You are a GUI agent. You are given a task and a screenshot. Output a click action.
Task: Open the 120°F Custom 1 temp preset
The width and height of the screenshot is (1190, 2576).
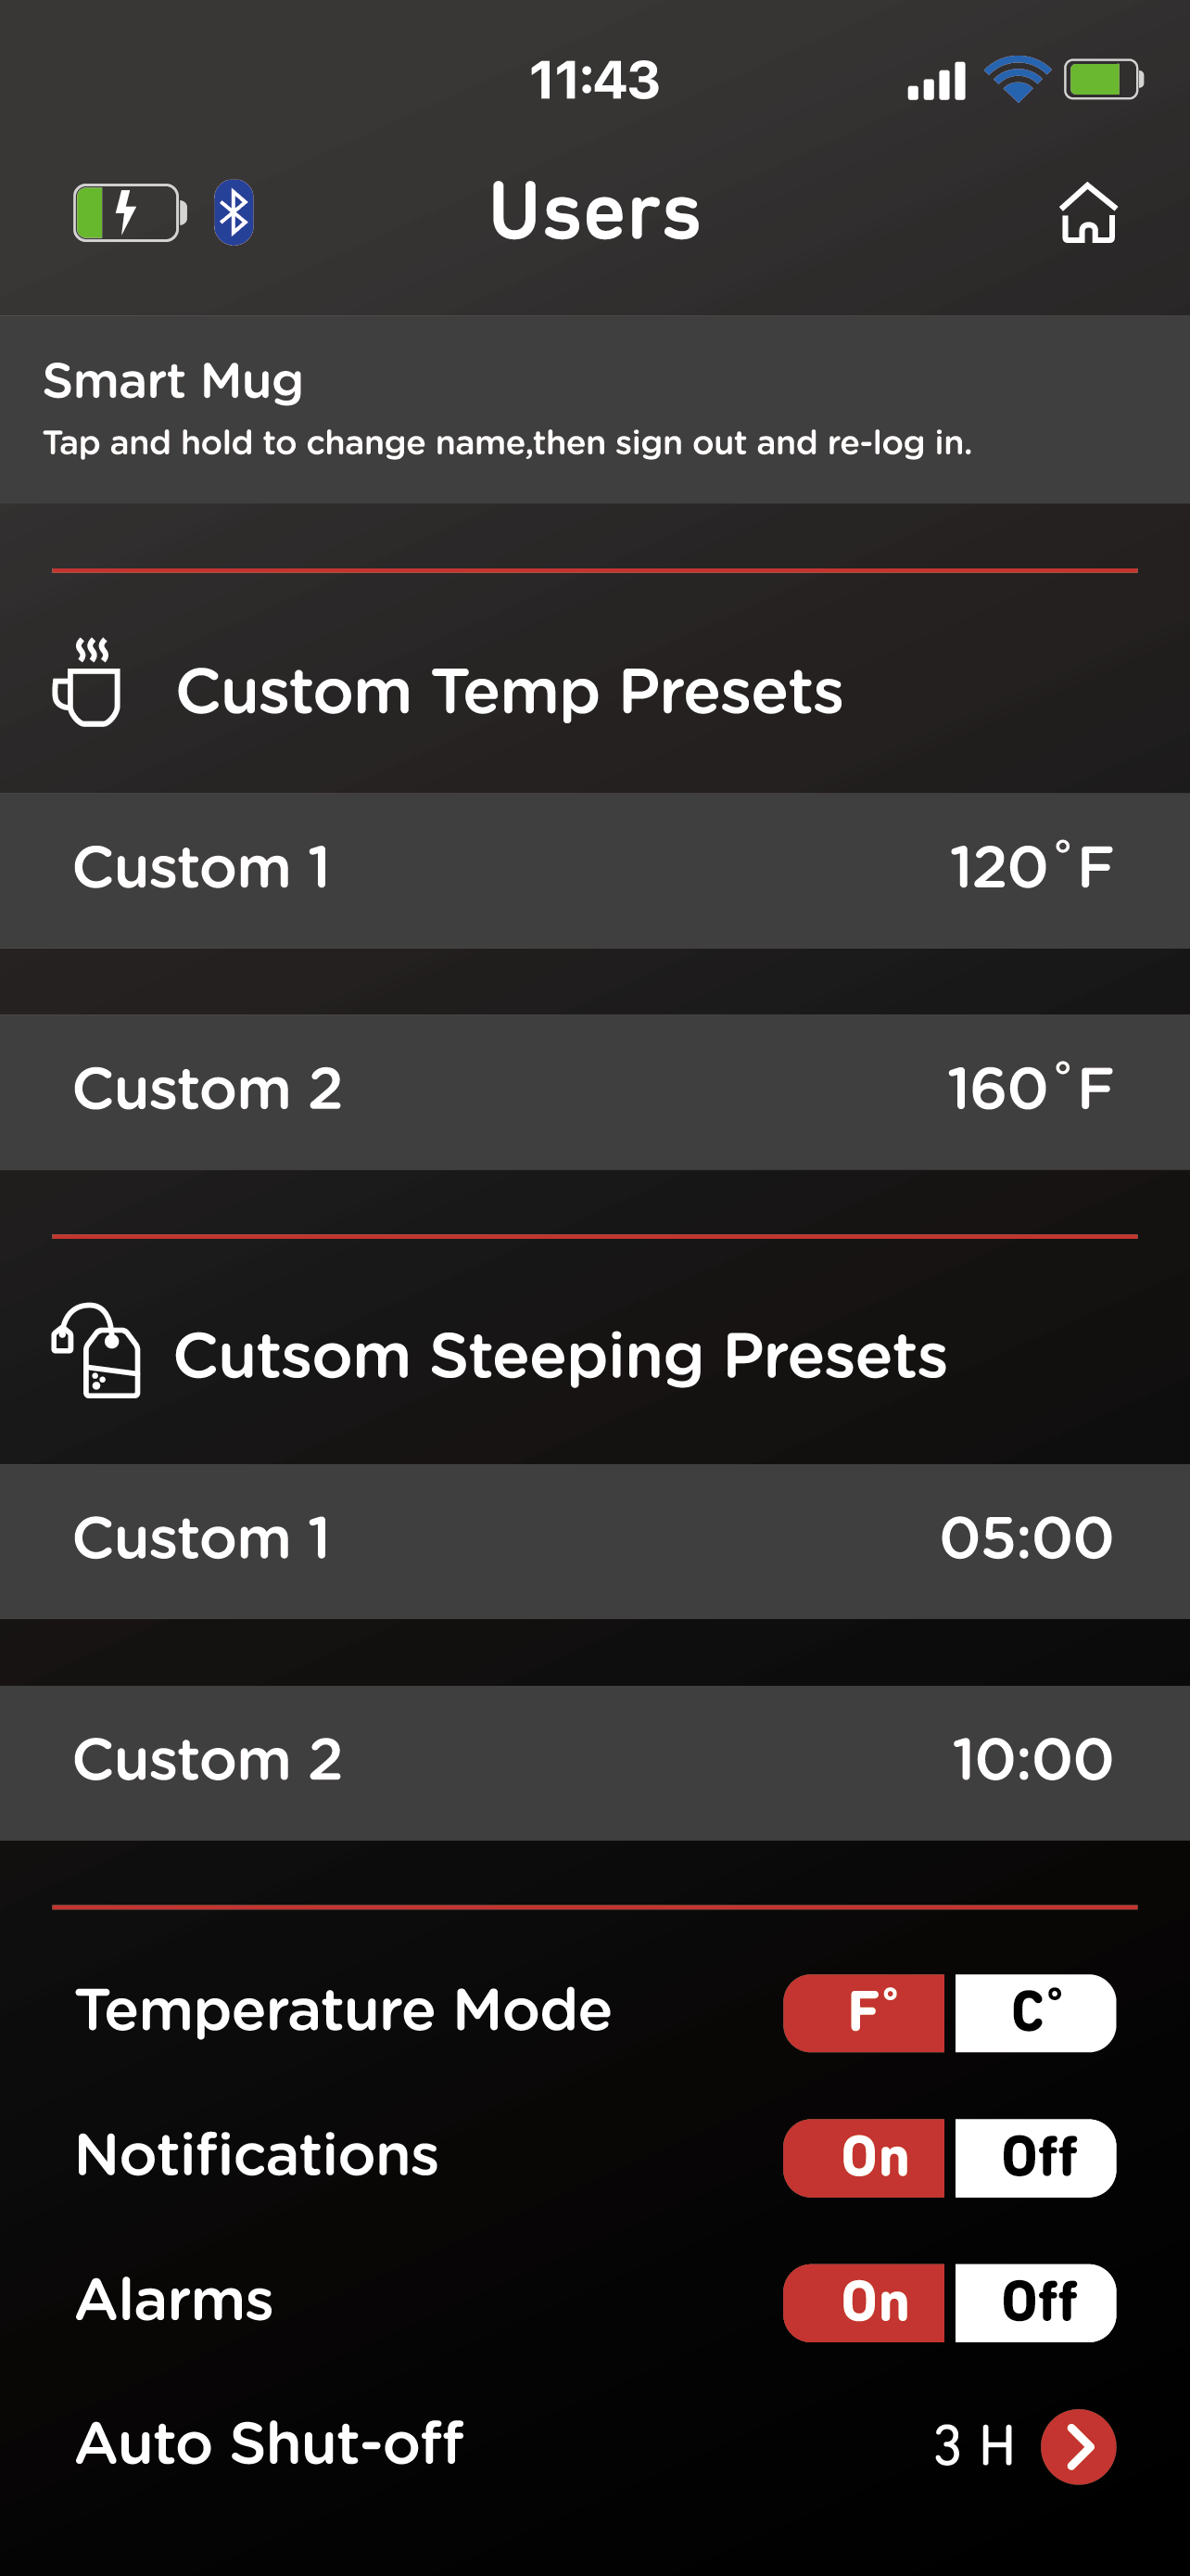[x=594, y=869]
